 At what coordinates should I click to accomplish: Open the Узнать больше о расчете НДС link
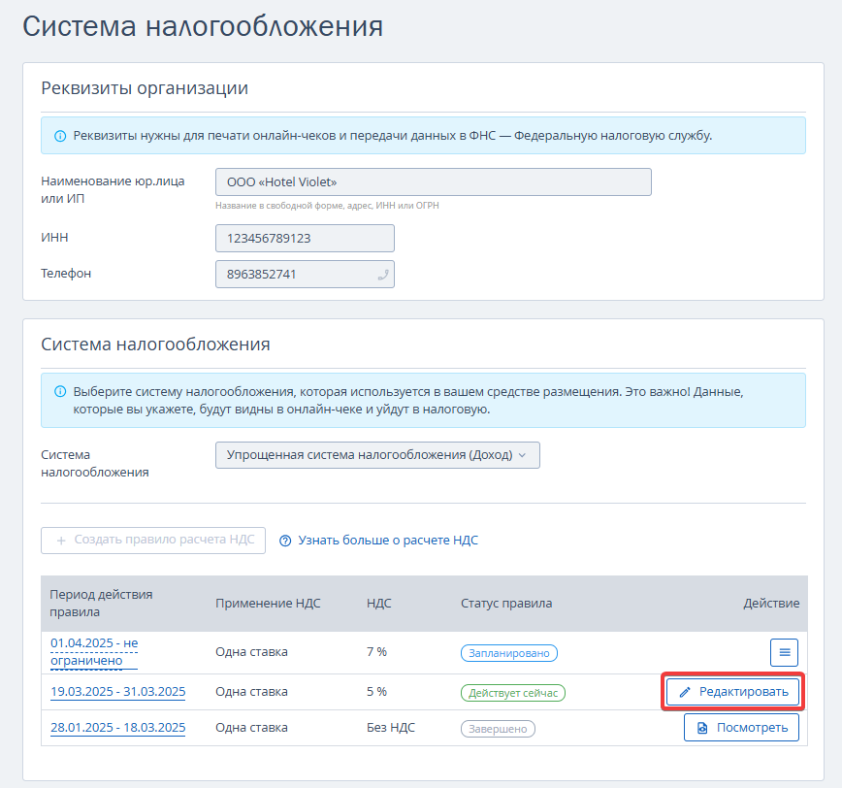388,540
